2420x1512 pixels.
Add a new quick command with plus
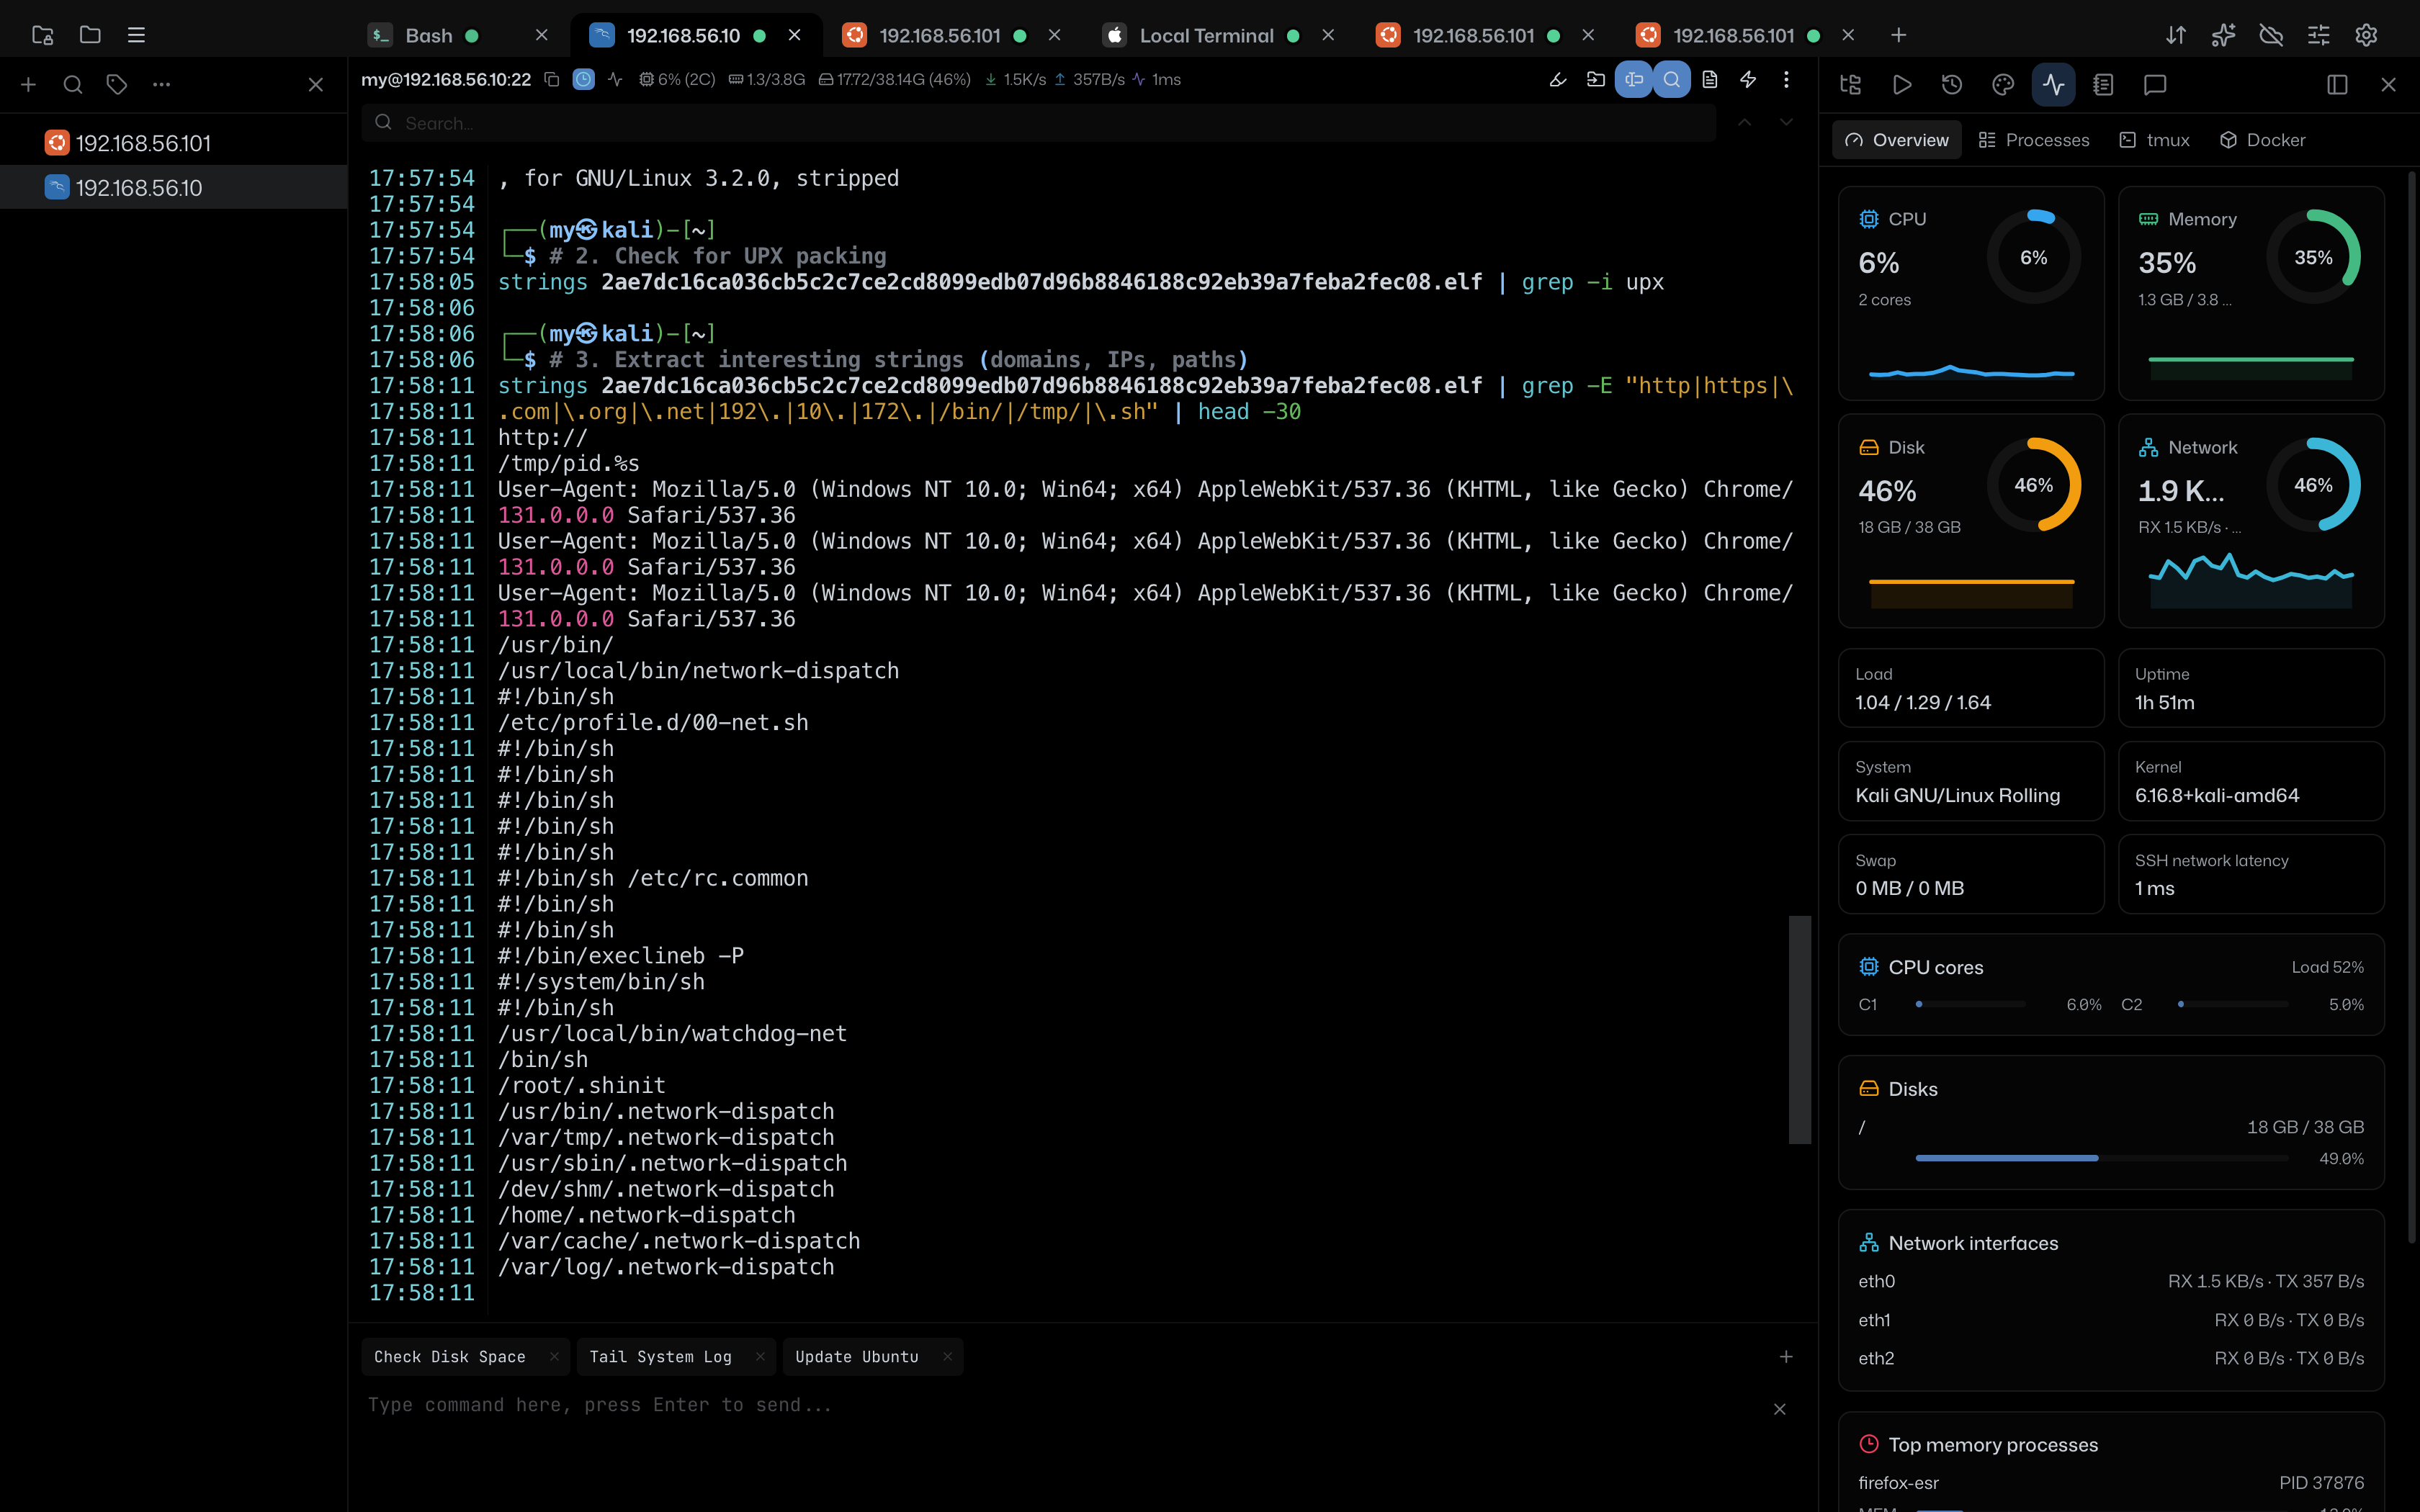1786,1357
